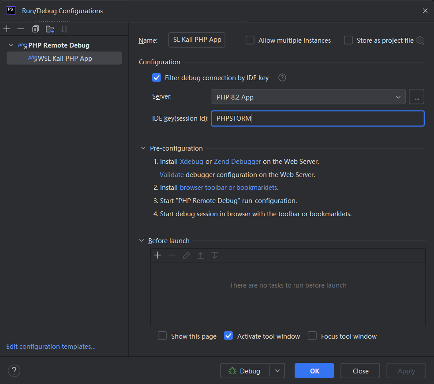Image resolution: width=434 pixels, height=384 pixels.
Task: Enable Show this page checkbox
Action: click(162, 336)
